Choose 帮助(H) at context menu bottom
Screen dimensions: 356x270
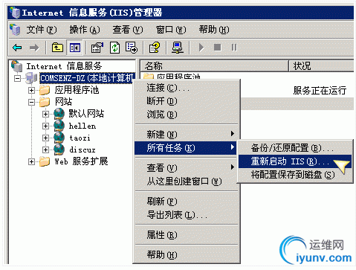click(x=187, y=254)
